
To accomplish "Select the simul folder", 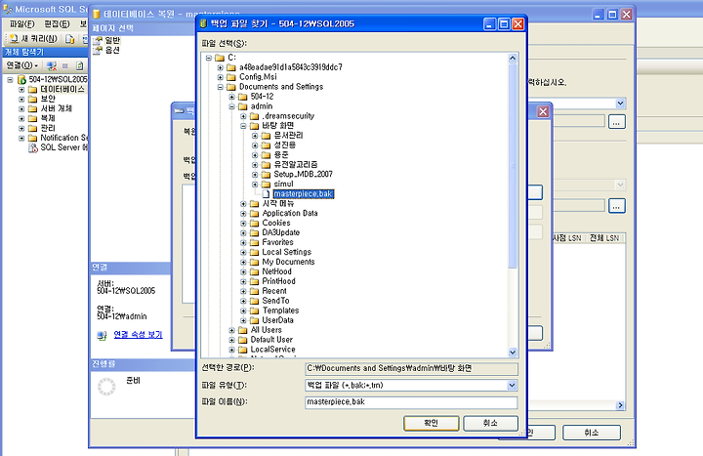I will (283, 184).
